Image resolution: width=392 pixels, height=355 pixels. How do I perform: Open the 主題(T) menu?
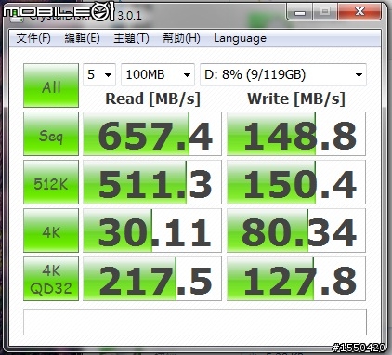[x=131, y=38]
